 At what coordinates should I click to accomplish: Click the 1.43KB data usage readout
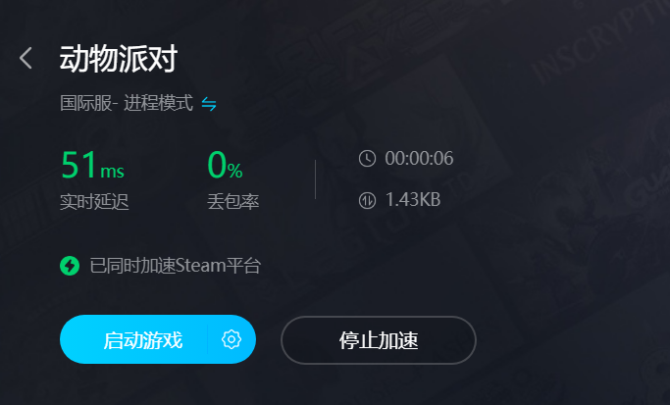[413, 200]
